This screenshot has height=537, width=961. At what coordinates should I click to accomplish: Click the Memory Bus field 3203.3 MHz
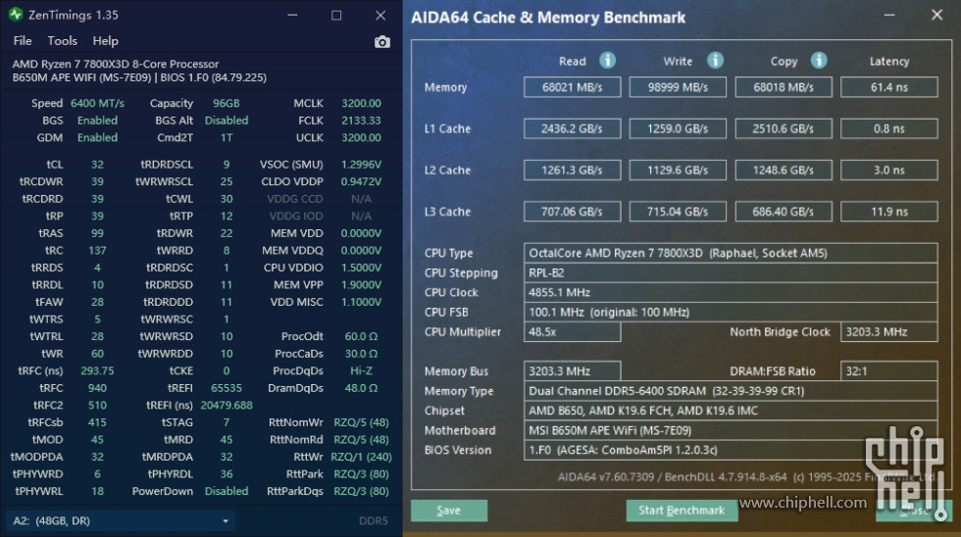(x=572, y=371)
